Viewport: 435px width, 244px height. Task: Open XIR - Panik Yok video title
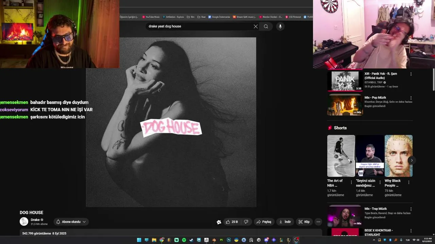pos(381,76)
